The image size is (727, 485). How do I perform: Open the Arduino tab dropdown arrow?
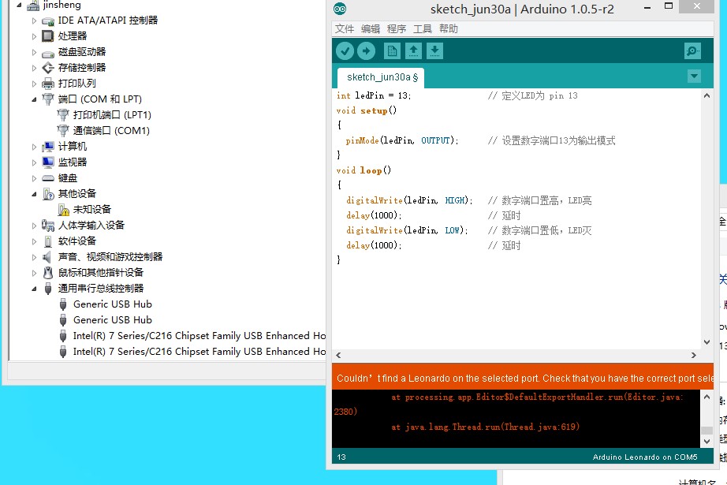(694, 76)
